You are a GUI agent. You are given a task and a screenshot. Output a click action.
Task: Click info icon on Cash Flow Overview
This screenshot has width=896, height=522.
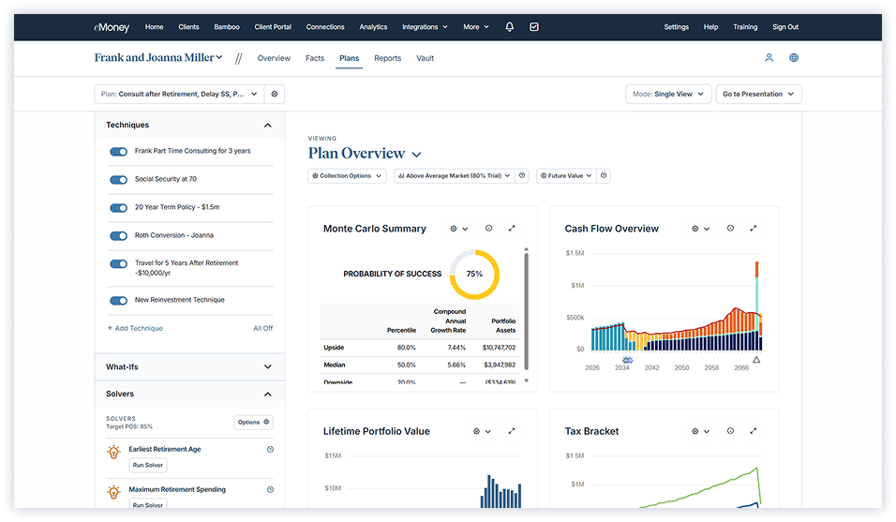point(730,229)
